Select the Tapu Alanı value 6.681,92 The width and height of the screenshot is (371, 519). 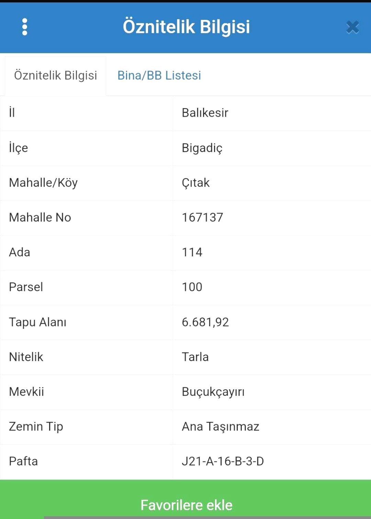[205, 322]
